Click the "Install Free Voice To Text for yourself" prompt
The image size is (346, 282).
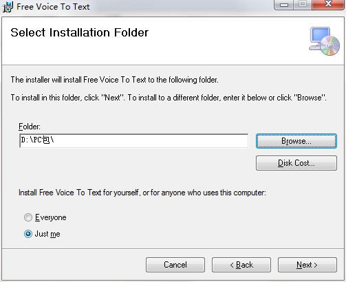coord(142,193)
